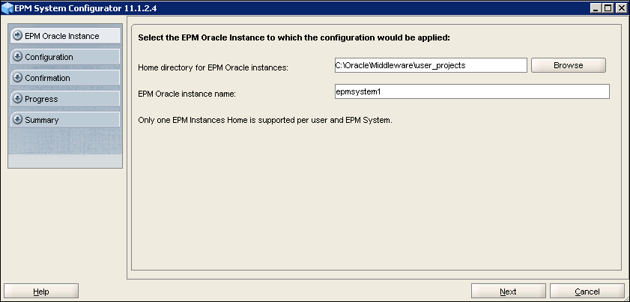This screenshot has width=630, height=302.
Task: Focus the EPM Oracle instance name field
Action: (472, 91)
